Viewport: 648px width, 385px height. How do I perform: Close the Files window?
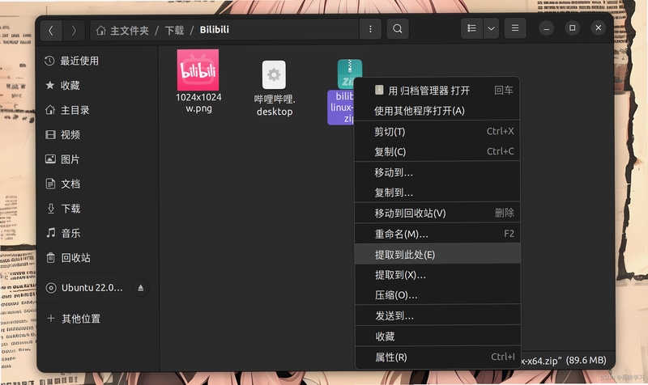click(599, 28)
